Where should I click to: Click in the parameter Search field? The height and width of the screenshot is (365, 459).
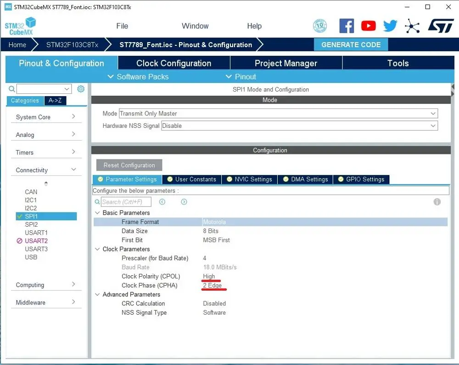pyautogui.click(x=126, y=202)
